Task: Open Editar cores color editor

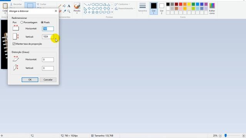Action: point(212,8)
